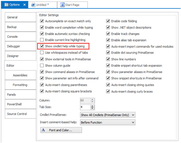The width and height of the screenshot is (181, 143).
Task: Open the Debugger settings category
Action: pyautogui.click(x=21, y=46)
